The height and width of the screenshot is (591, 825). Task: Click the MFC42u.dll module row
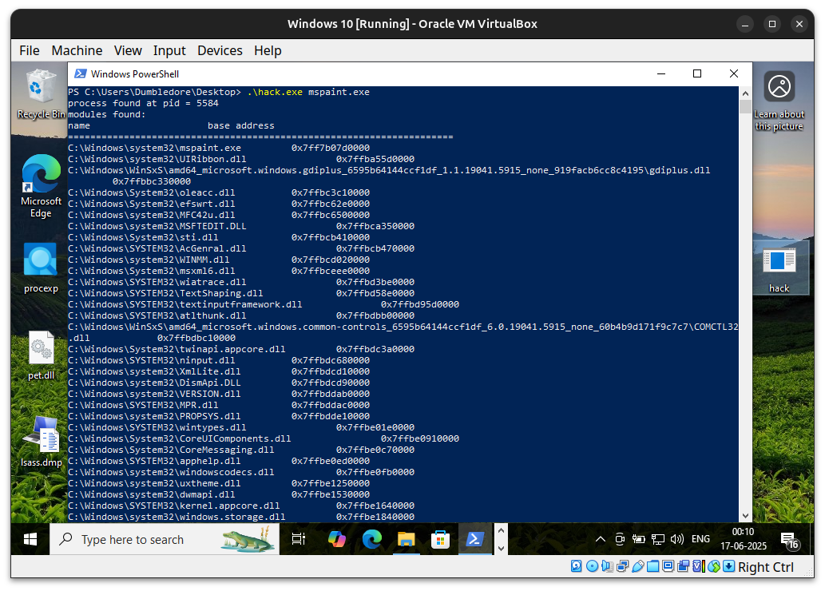tap(219, 215)
